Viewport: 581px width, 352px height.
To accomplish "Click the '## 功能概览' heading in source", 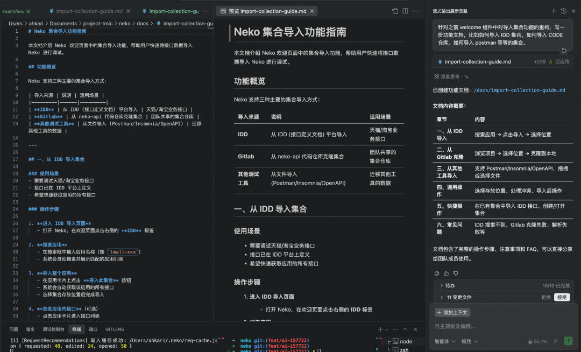I will point(42,67).
